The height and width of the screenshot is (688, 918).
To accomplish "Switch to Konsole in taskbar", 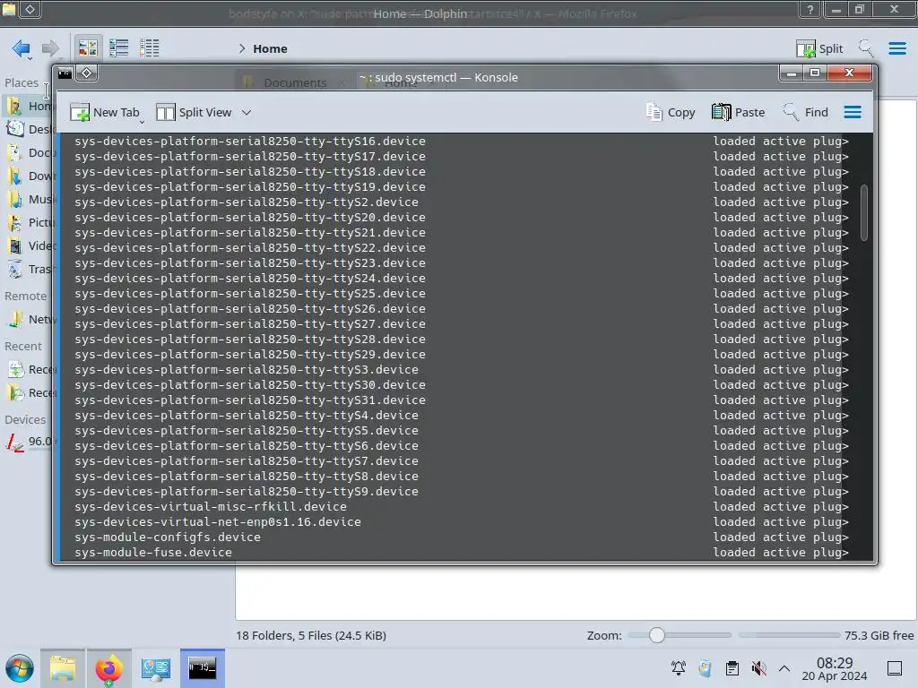I will click(202, 668).
